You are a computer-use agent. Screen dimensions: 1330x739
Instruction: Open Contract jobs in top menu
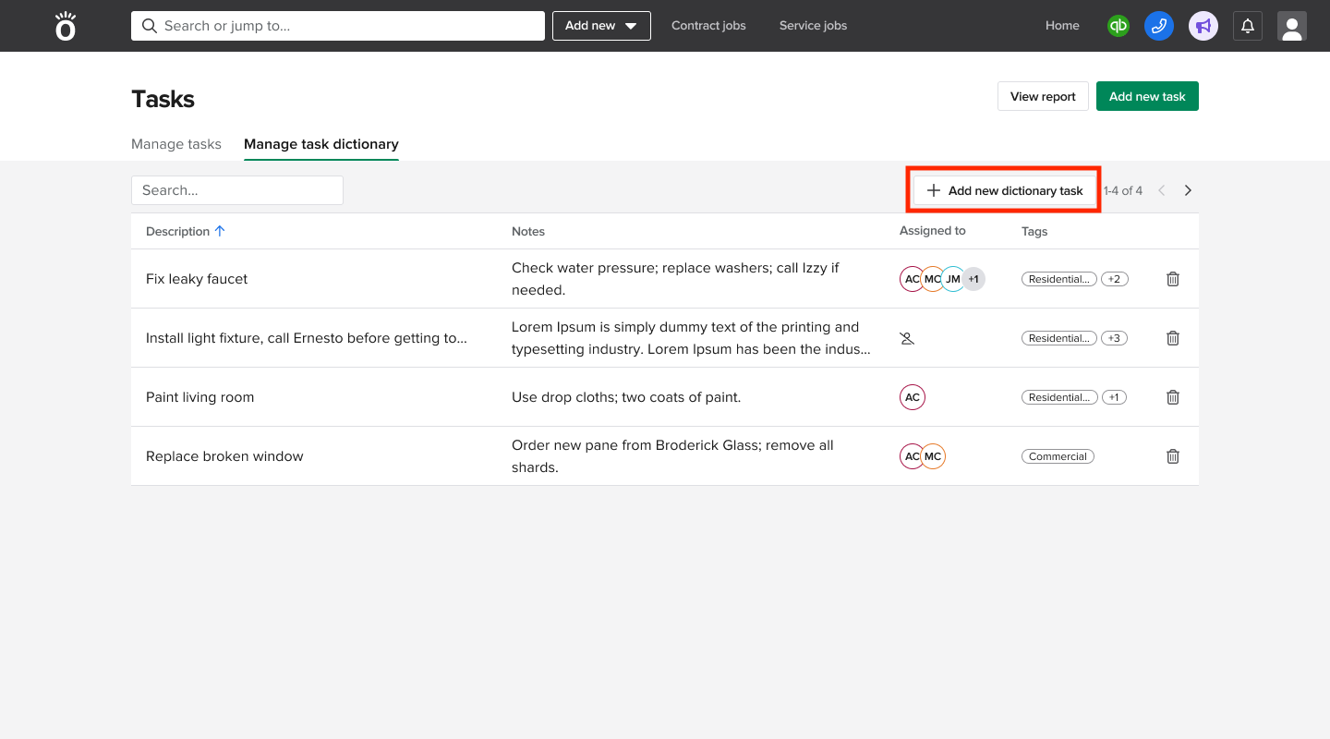click(x=708, y=26)
